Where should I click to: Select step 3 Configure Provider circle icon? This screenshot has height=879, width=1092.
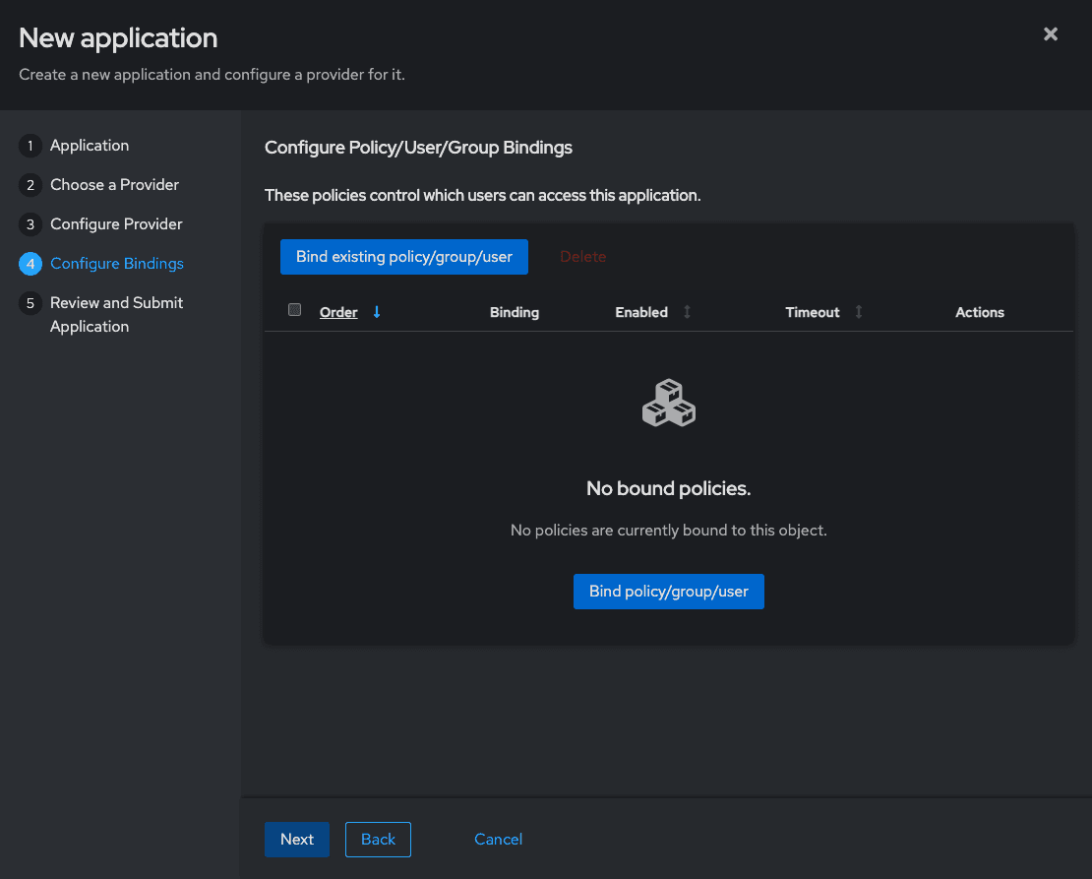coord(30,223)
